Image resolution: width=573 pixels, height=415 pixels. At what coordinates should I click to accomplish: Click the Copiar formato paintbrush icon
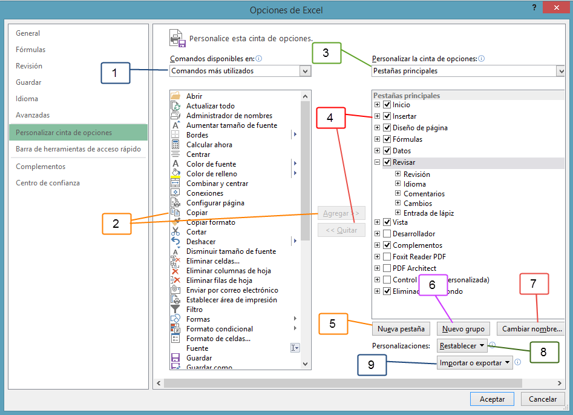175,222
